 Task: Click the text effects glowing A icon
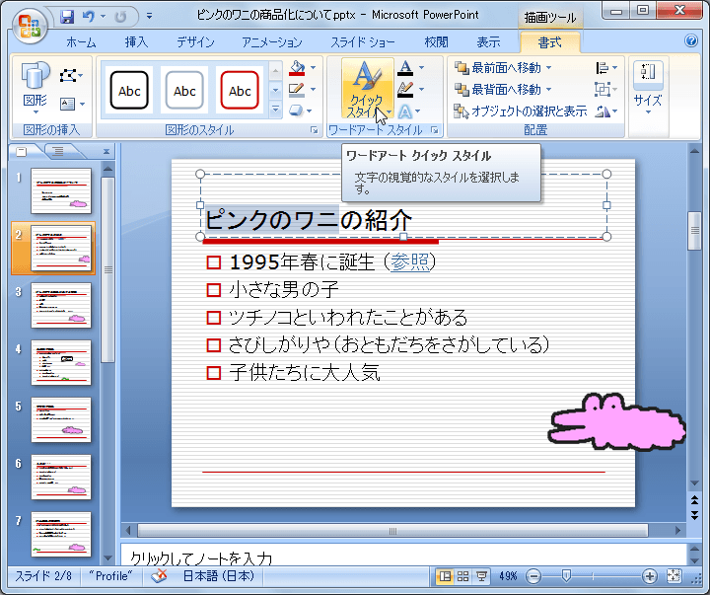405,112
